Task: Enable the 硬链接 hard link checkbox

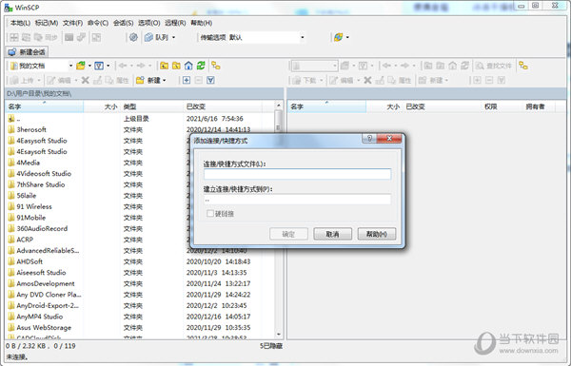Action: [210, 214]
